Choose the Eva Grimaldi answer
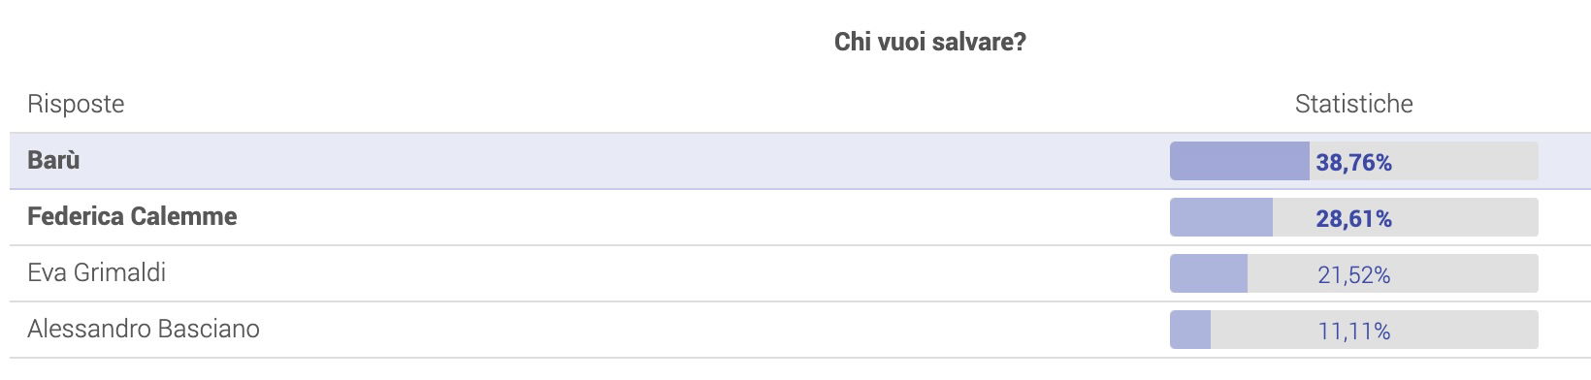The height and width of the screenshot is (380, 1591). pos(800,273)
